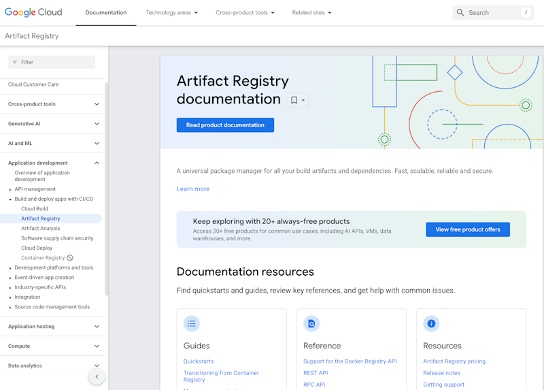Collapse the sidebar with the arrow button
This screenshot has height=390, width=544.
click(x=97, y=376)
